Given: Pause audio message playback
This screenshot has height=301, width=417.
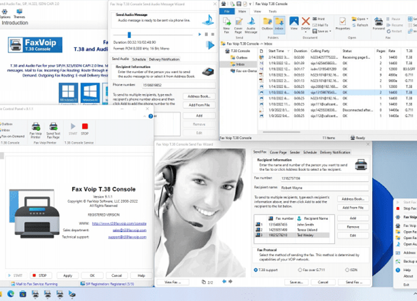Looking at the screenshot, I should 206,34.
